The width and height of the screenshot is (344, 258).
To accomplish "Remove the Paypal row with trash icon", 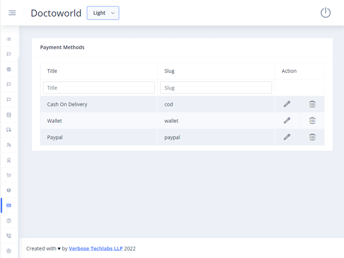I will (x=312, y=137).
